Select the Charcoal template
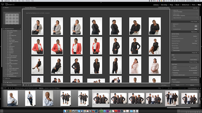This screenshot has width=202, height=113. tap(11, 32)
